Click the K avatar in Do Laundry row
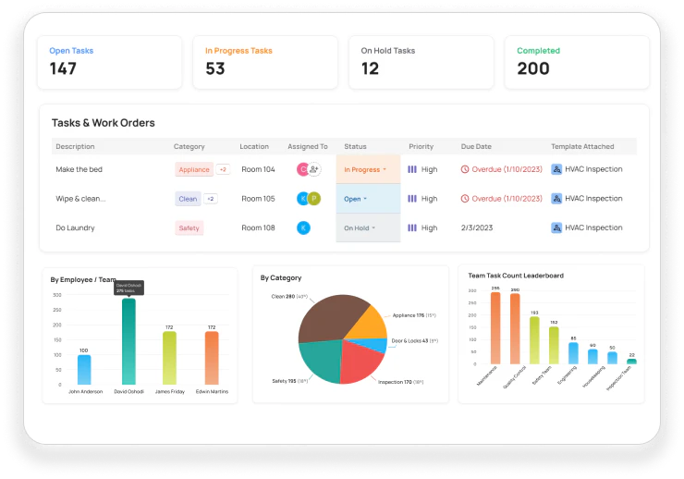This screenshot has width=684, height=479. [303, 227]
